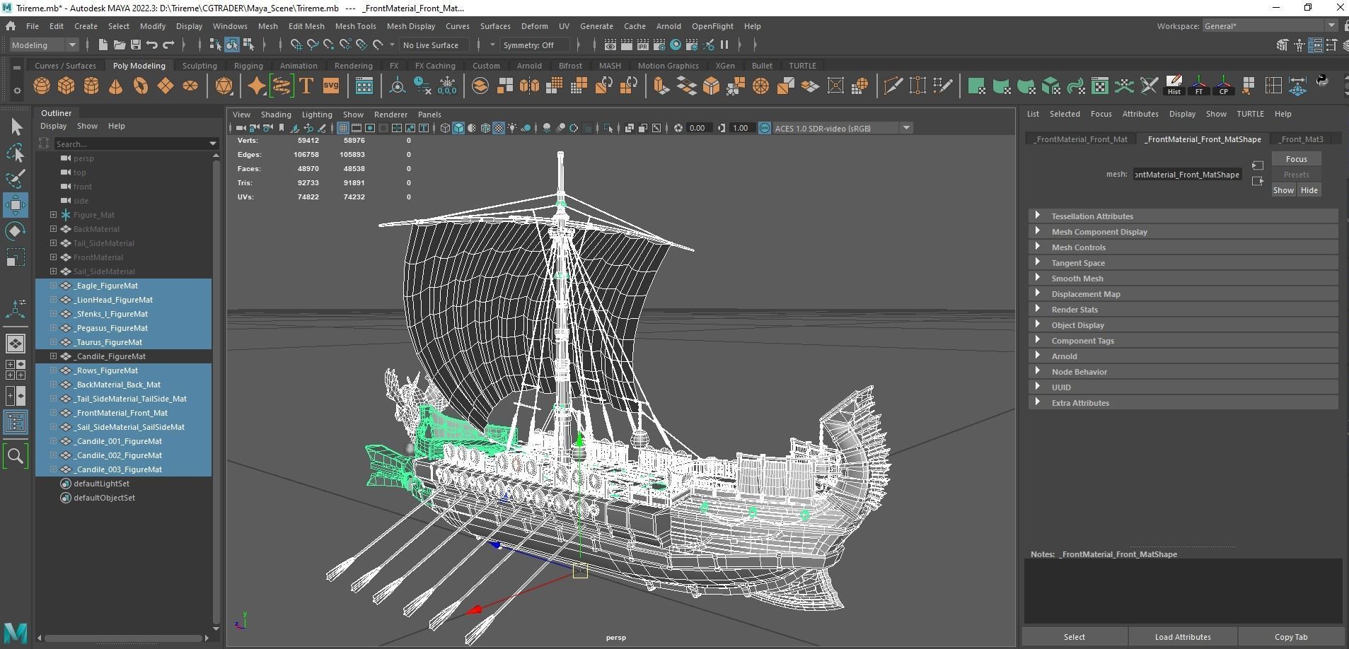The image size is (1349, 649).
Task: Switch to the Sculpting shelf tab
Action: (199, 66)
